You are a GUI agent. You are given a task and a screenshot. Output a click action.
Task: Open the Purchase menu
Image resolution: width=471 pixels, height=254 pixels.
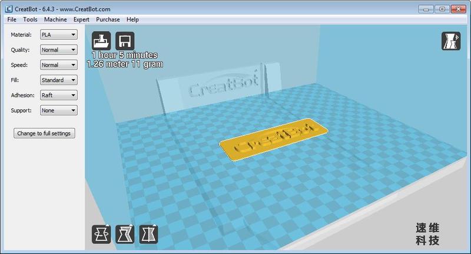[108, 19]
